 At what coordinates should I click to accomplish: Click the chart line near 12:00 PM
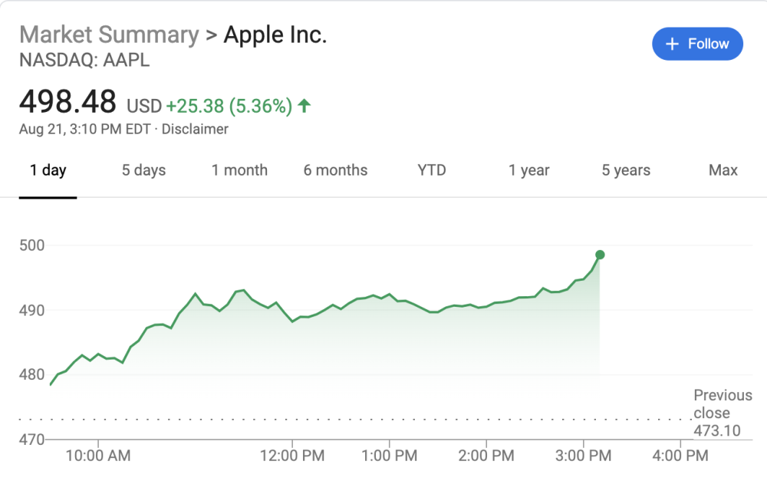tap(292, 321)
